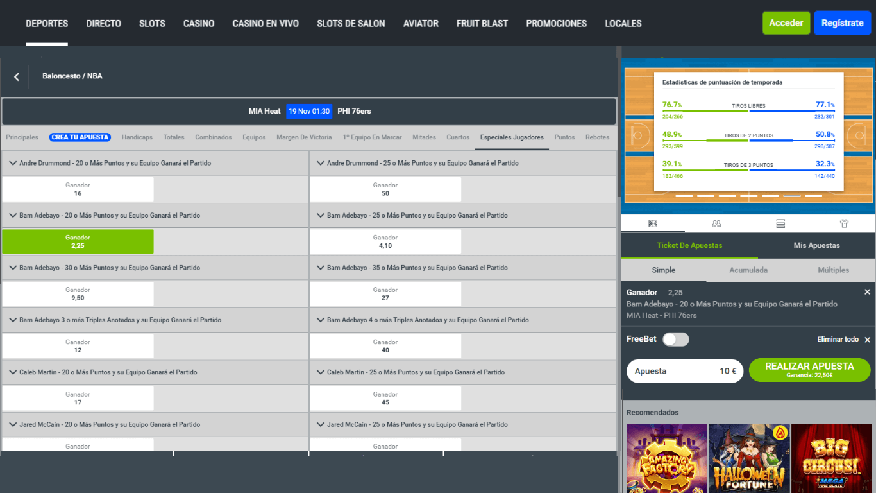Switch to the Rebotes tab

(x=597, y=137)
